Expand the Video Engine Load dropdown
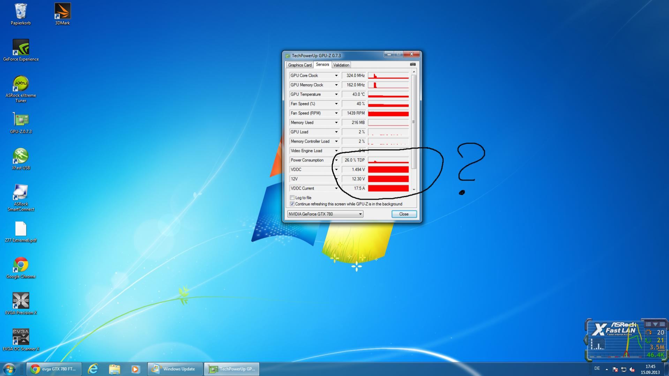Image resolution: width=669 pixels, height=376 pixels. coord(336,151)
